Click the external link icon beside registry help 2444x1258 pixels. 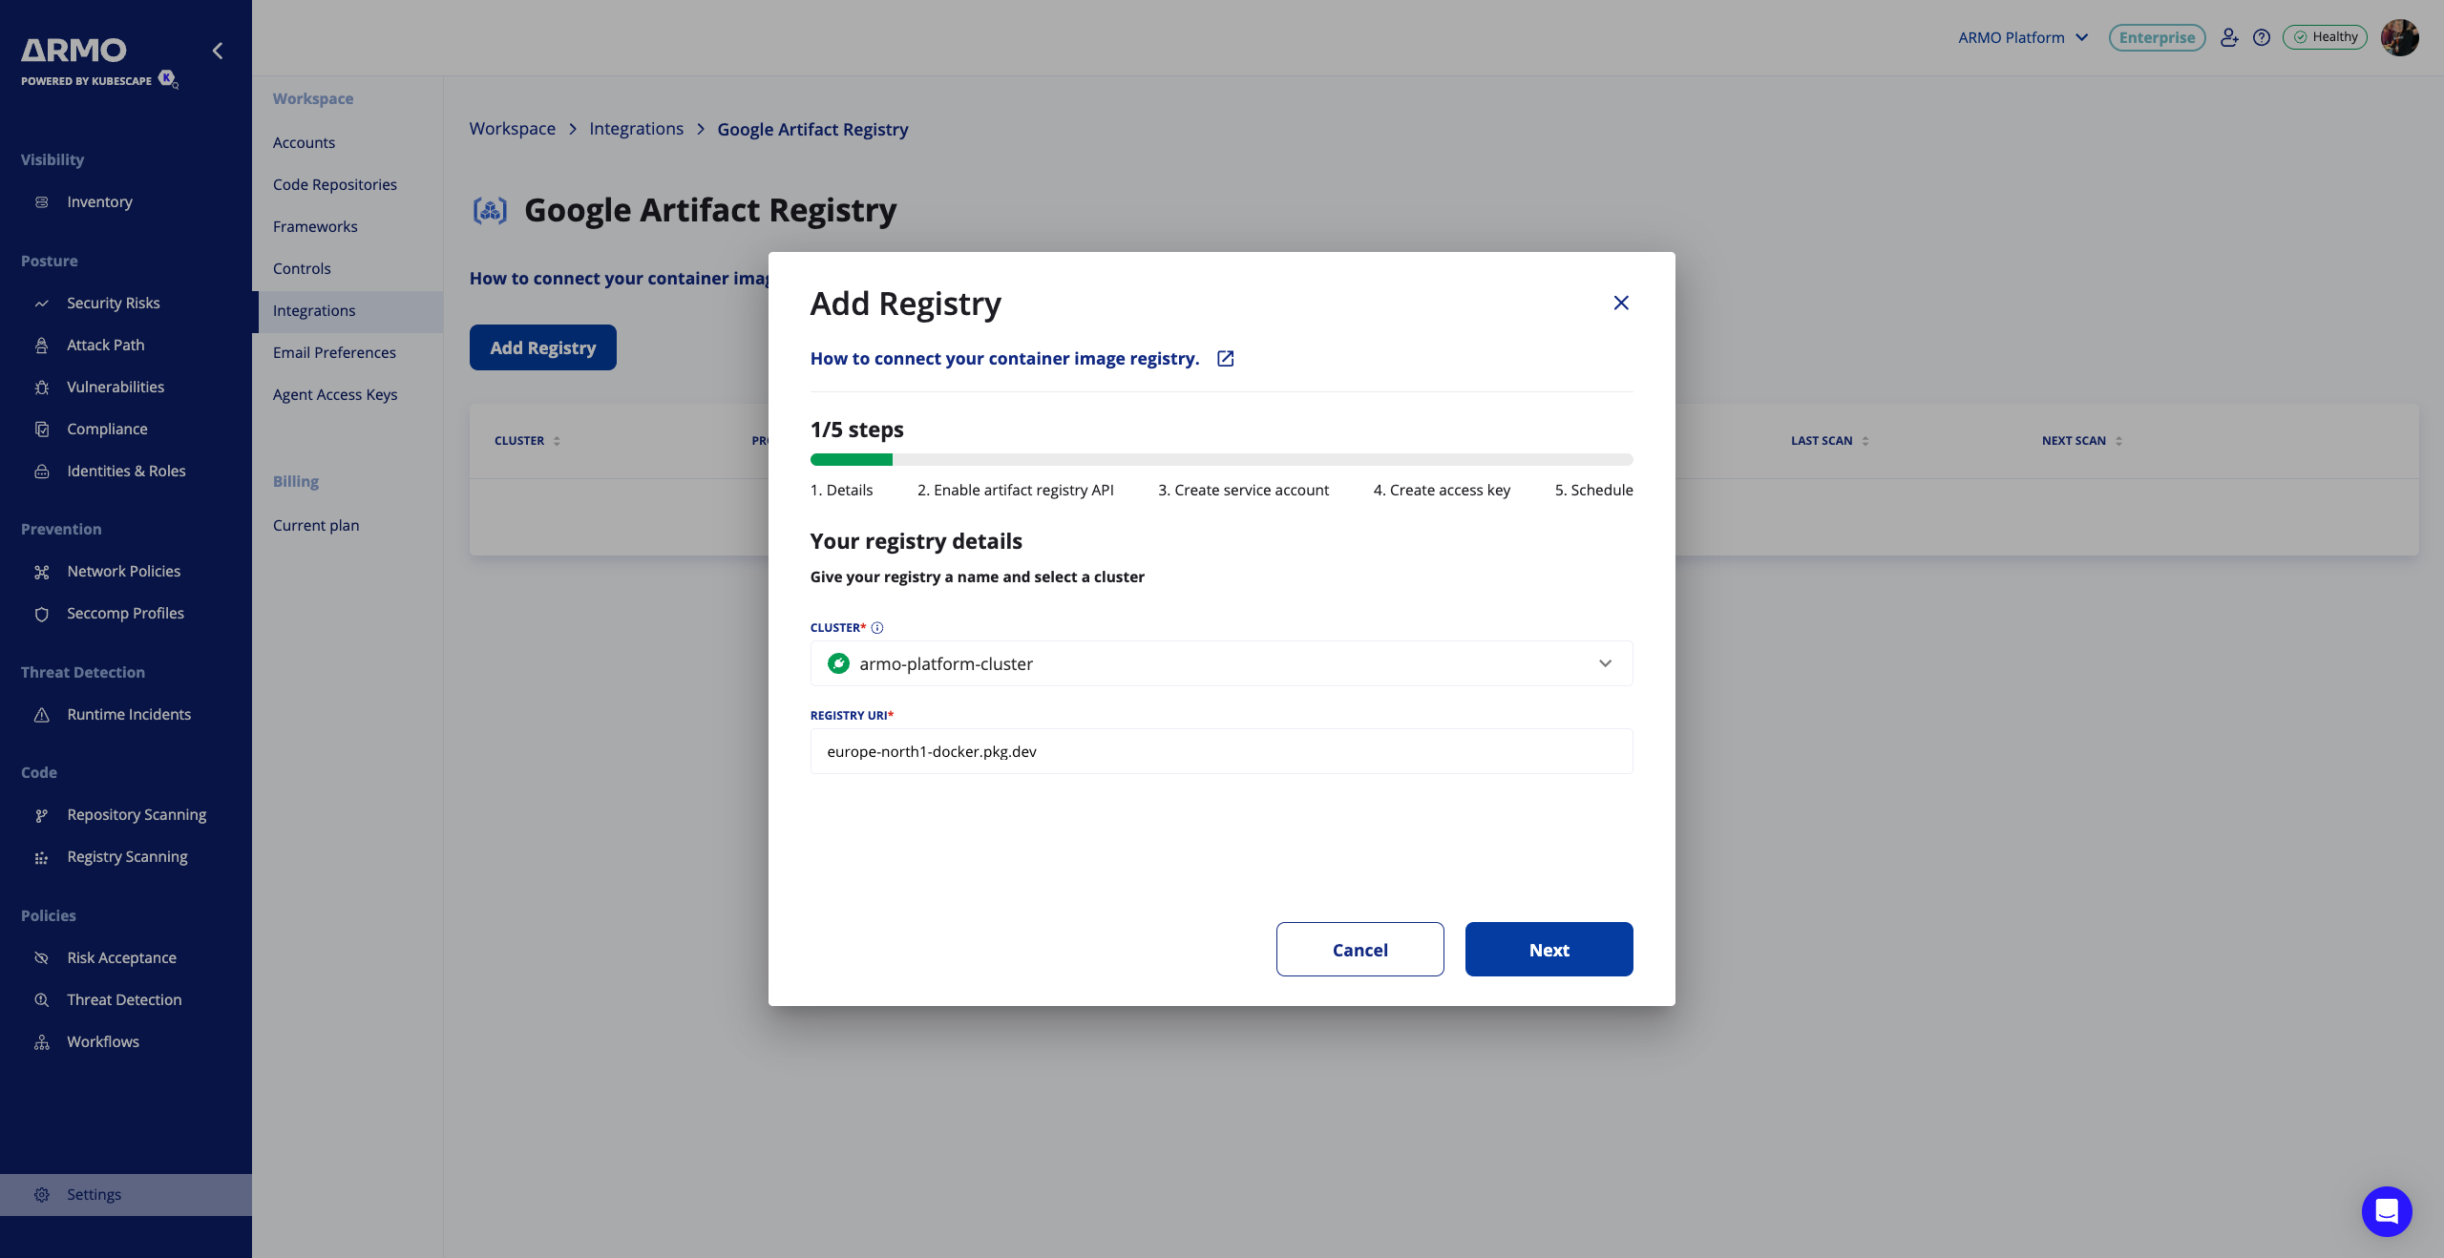[x=1225, y=359]
